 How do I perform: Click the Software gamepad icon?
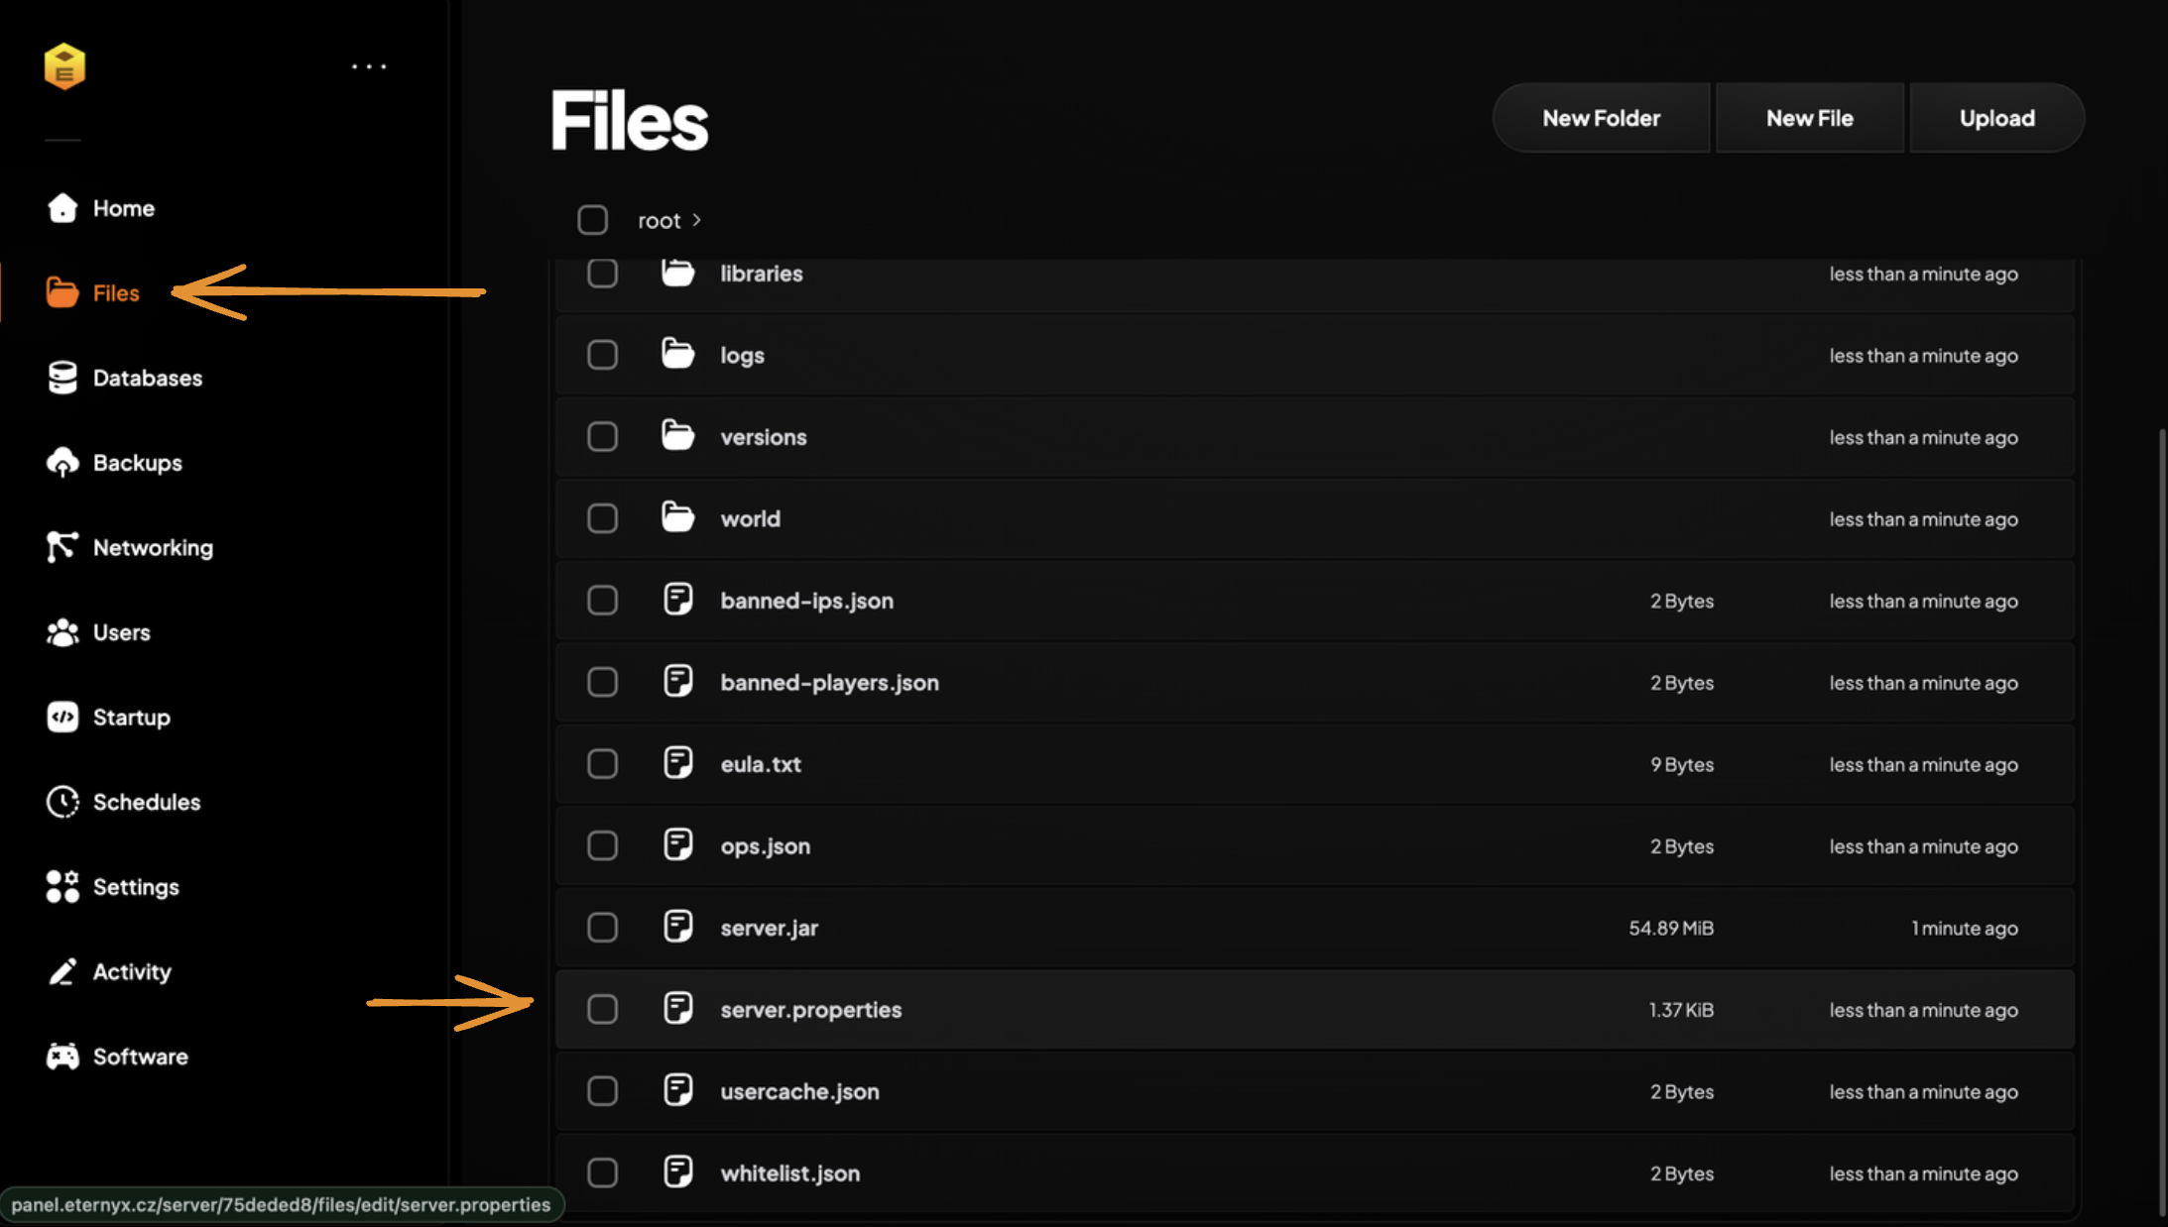click(62, 1057)
